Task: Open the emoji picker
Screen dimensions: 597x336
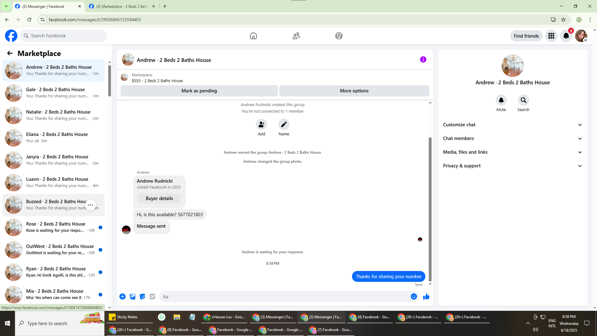Action: tap(414, 296)
